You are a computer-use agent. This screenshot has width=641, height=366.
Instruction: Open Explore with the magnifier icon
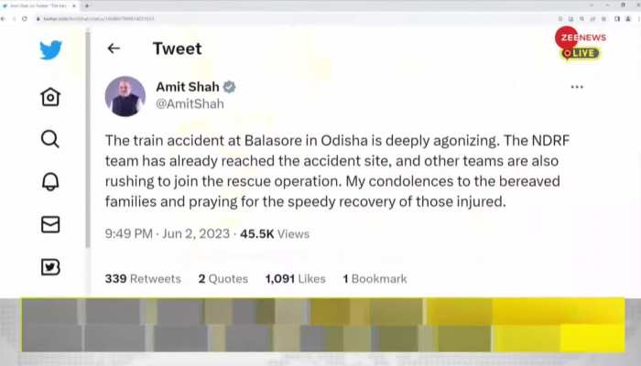tap(50, 139)
